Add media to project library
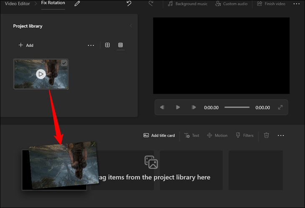Viewport: 305px width, 208px height. pos(26,45)
